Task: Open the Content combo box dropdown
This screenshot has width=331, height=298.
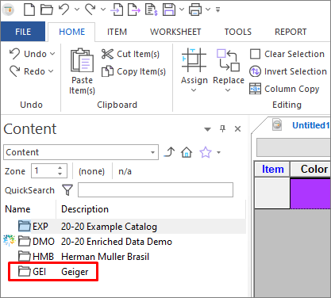Action: 152,152
